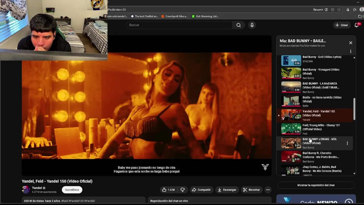364x205 pixels.
Task: Click the Compartir share button
Action: [201, 190]
